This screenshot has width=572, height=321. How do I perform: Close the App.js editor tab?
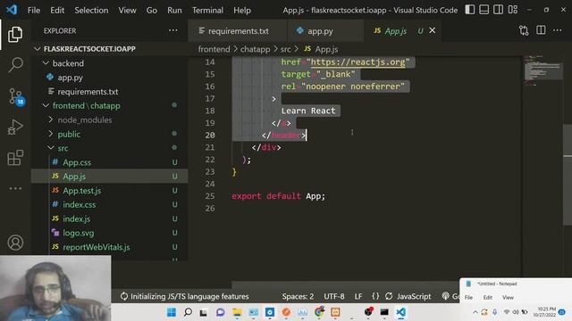pos(433,30)
